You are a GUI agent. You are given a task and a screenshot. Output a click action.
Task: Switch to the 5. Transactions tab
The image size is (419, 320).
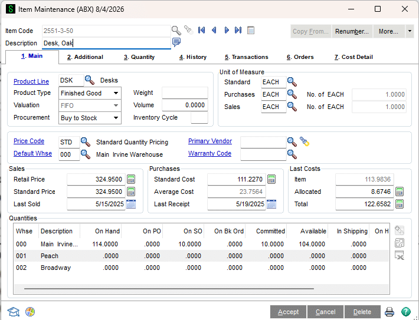coord(246,57)
